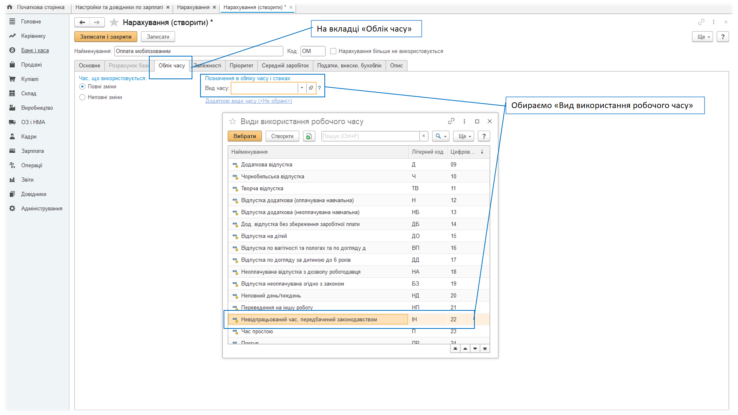Open the Операції sidebar section
This screenshot has width=738, height=415.
pos(32,165)
